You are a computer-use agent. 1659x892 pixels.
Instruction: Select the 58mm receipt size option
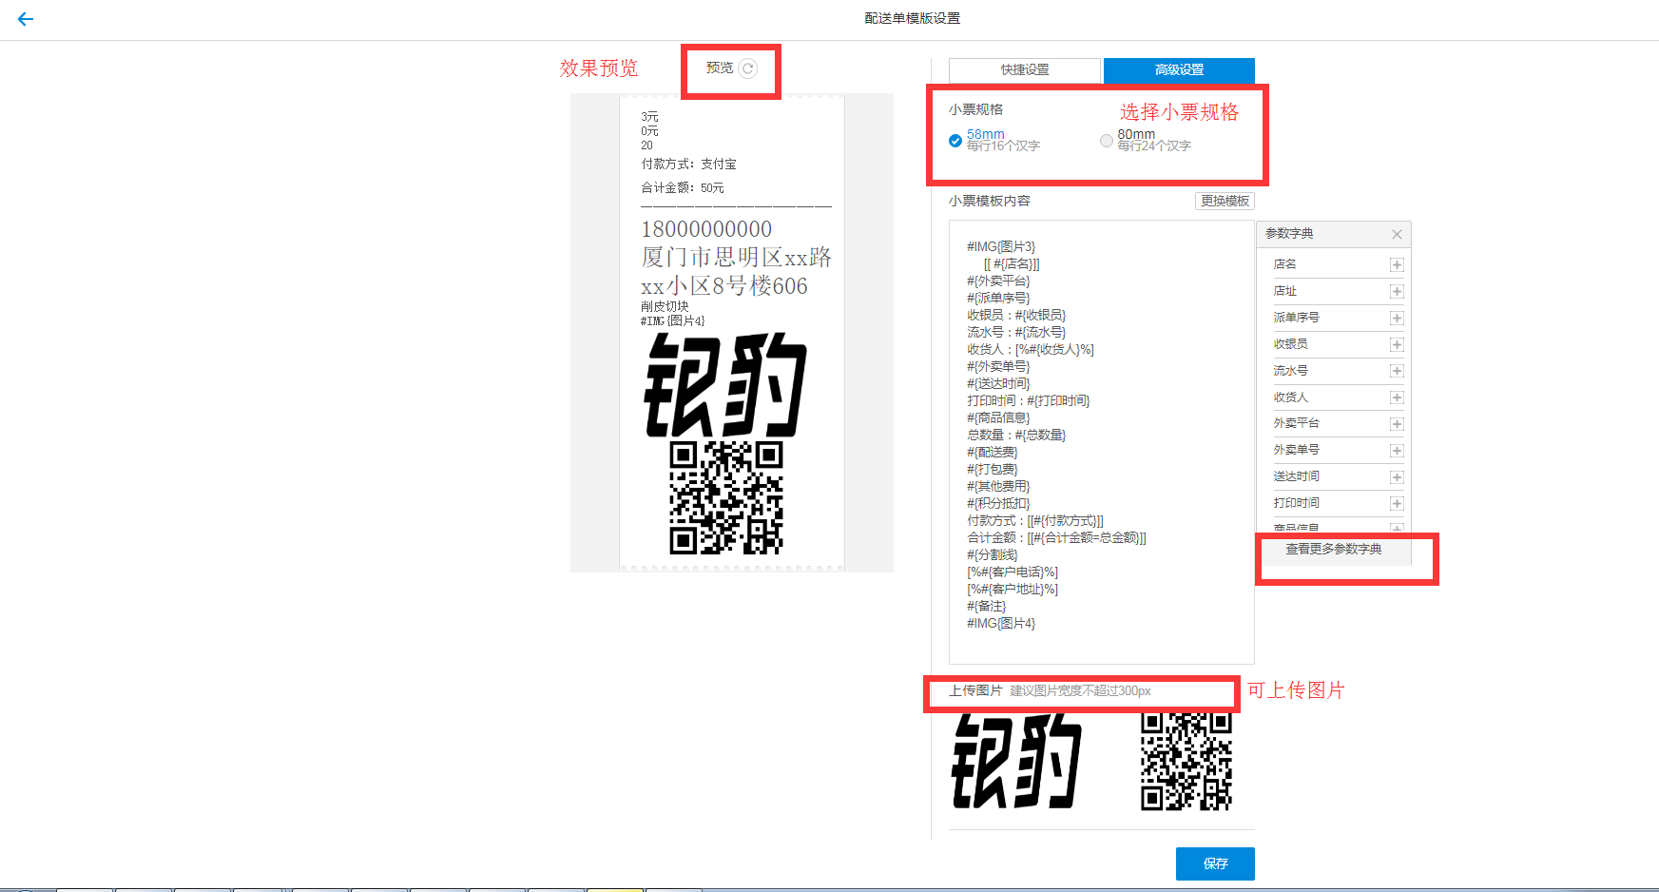[955, 141]
